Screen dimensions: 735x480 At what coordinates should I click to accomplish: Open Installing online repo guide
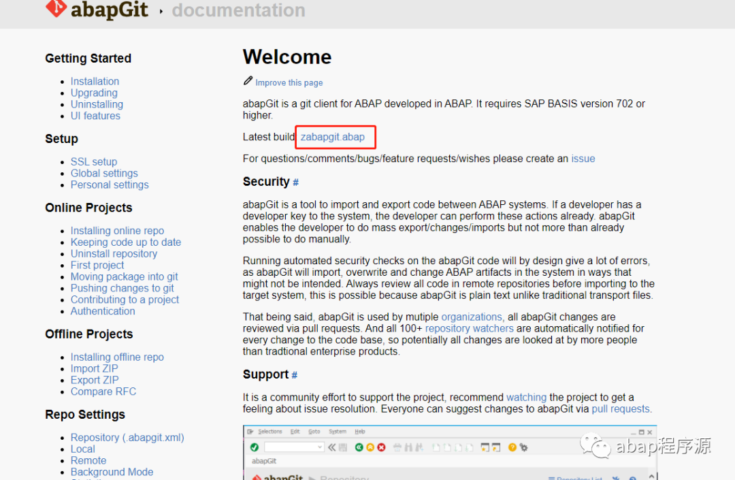coord(117,231)
